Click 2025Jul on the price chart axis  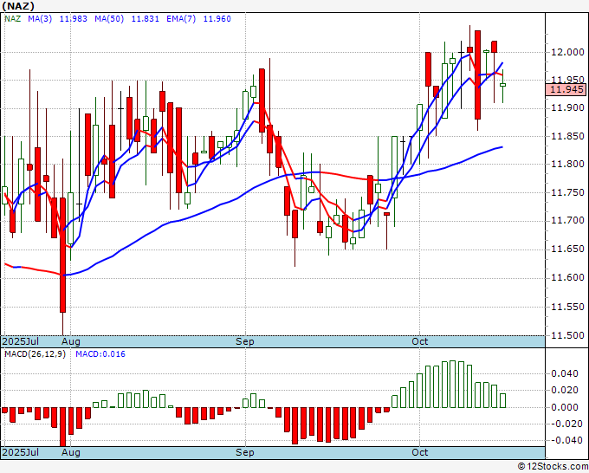pos(20,341)
